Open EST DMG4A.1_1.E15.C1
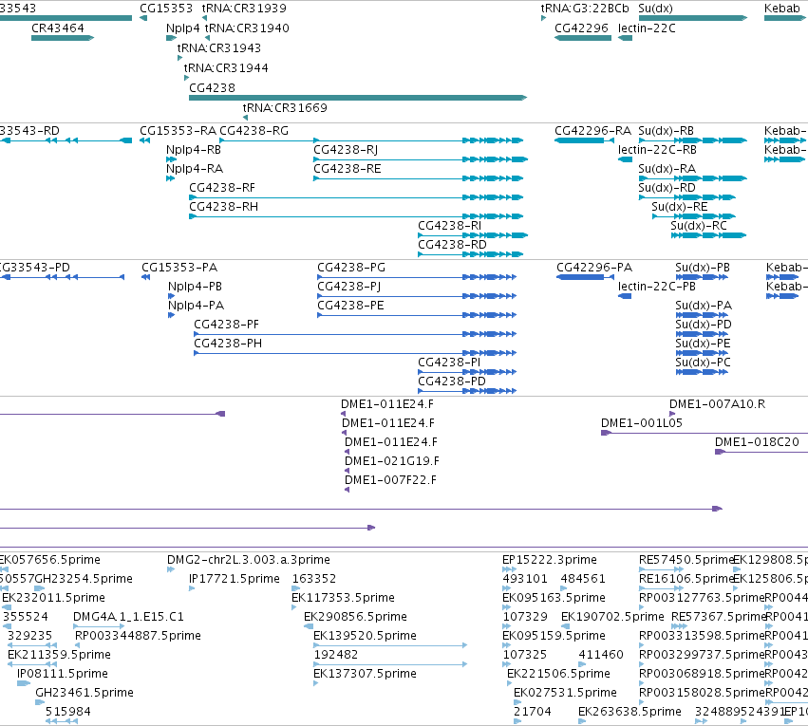The height and width of the screenshot is (726, 808). (128, 617)
